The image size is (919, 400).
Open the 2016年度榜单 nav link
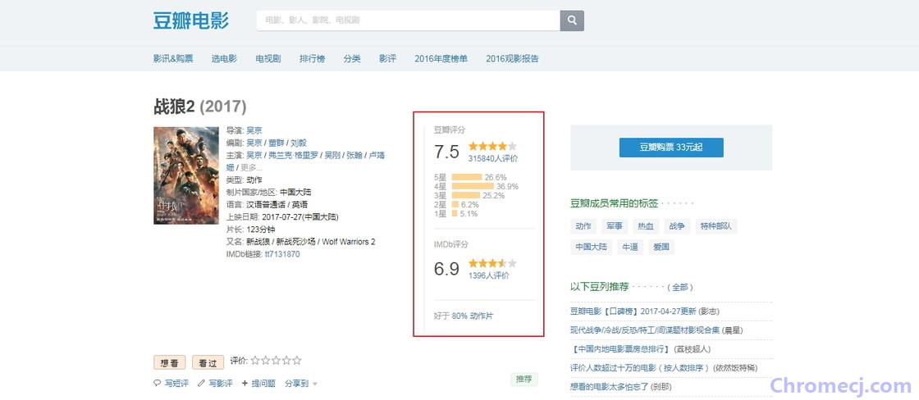click(x=441, y=58)
